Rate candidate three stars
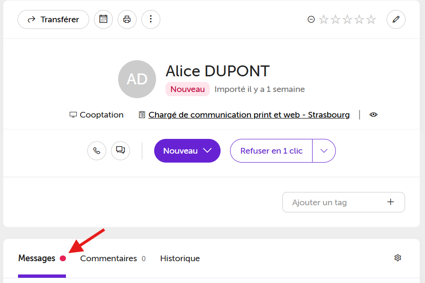The height and width of the screenshot is (283, 425). [348, 19]
